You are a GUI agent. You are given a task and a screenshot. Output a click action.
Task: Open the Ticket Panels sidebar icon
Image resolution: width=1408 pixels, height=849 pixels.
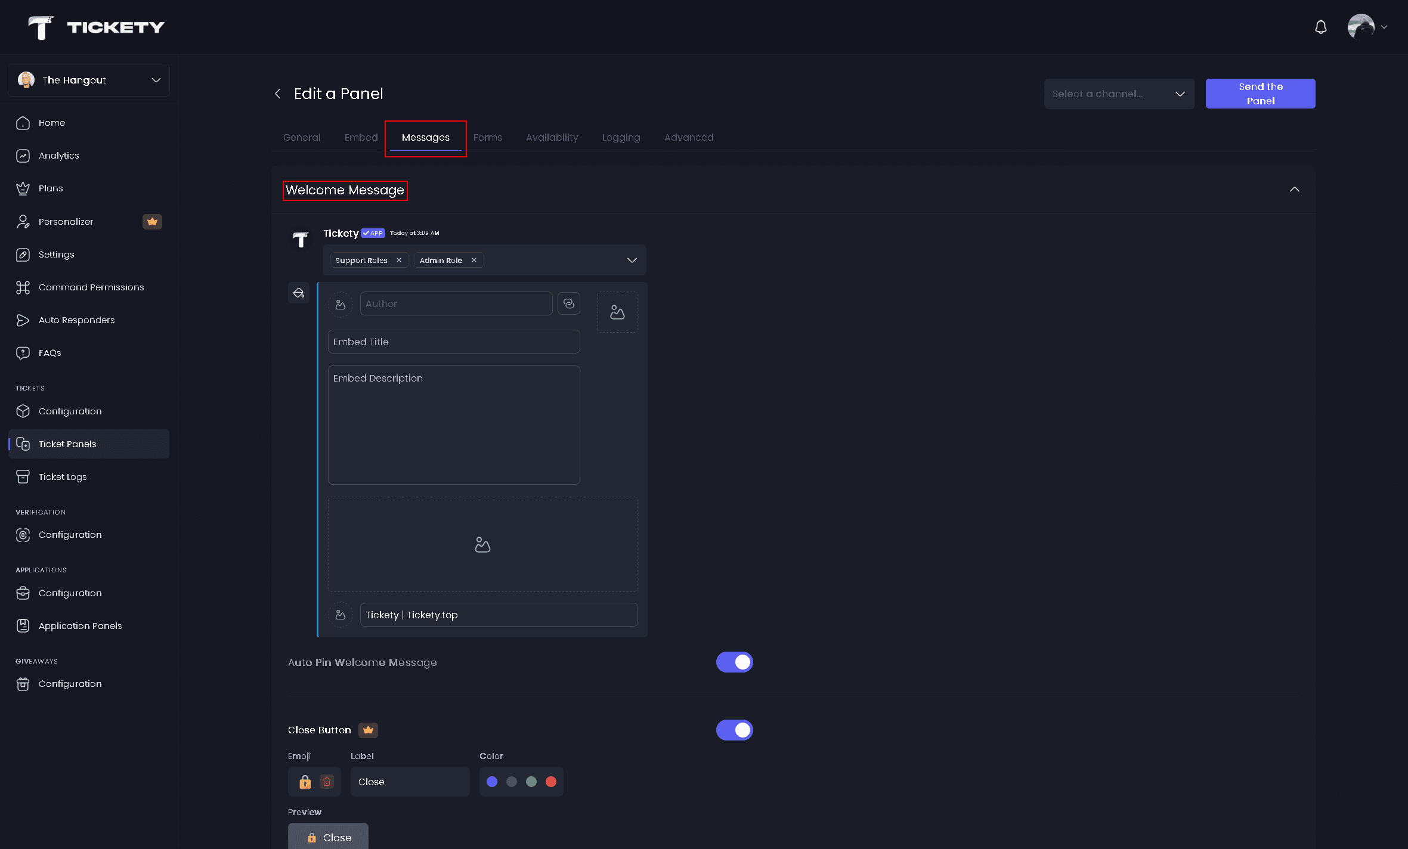pyautogui.click(x=23, y=444)
